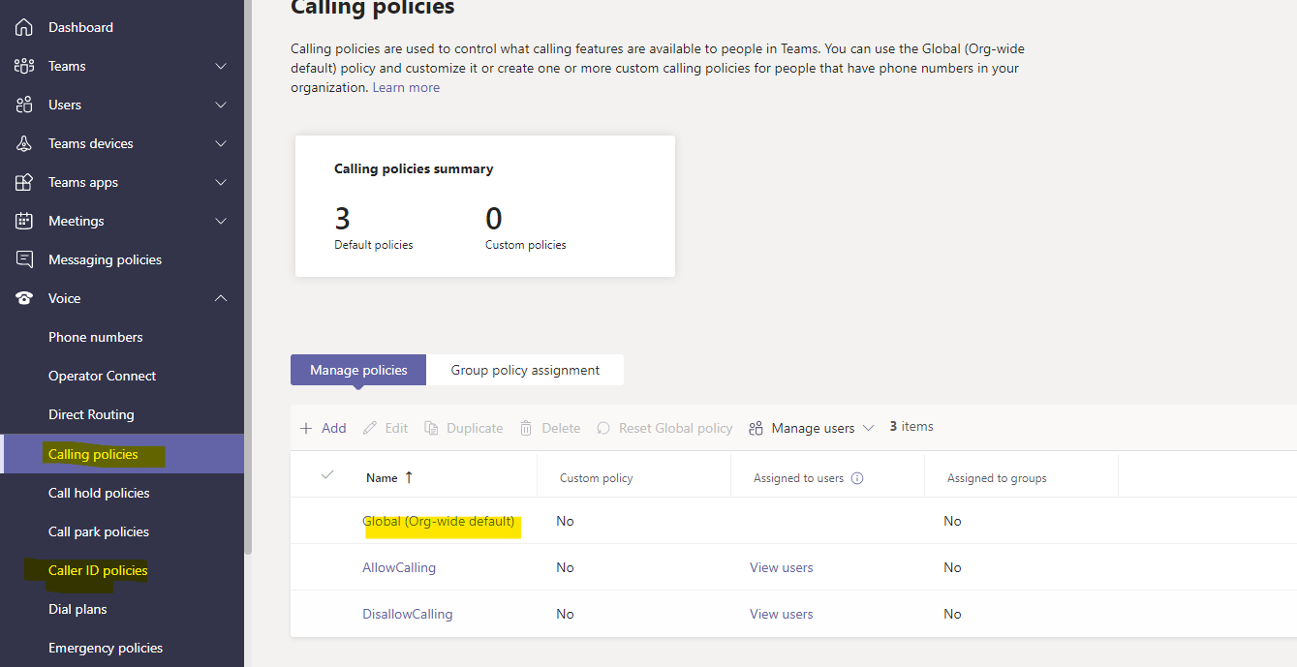Open the Learn more link
The image size is (1297, 667).
tap(406, 87)
